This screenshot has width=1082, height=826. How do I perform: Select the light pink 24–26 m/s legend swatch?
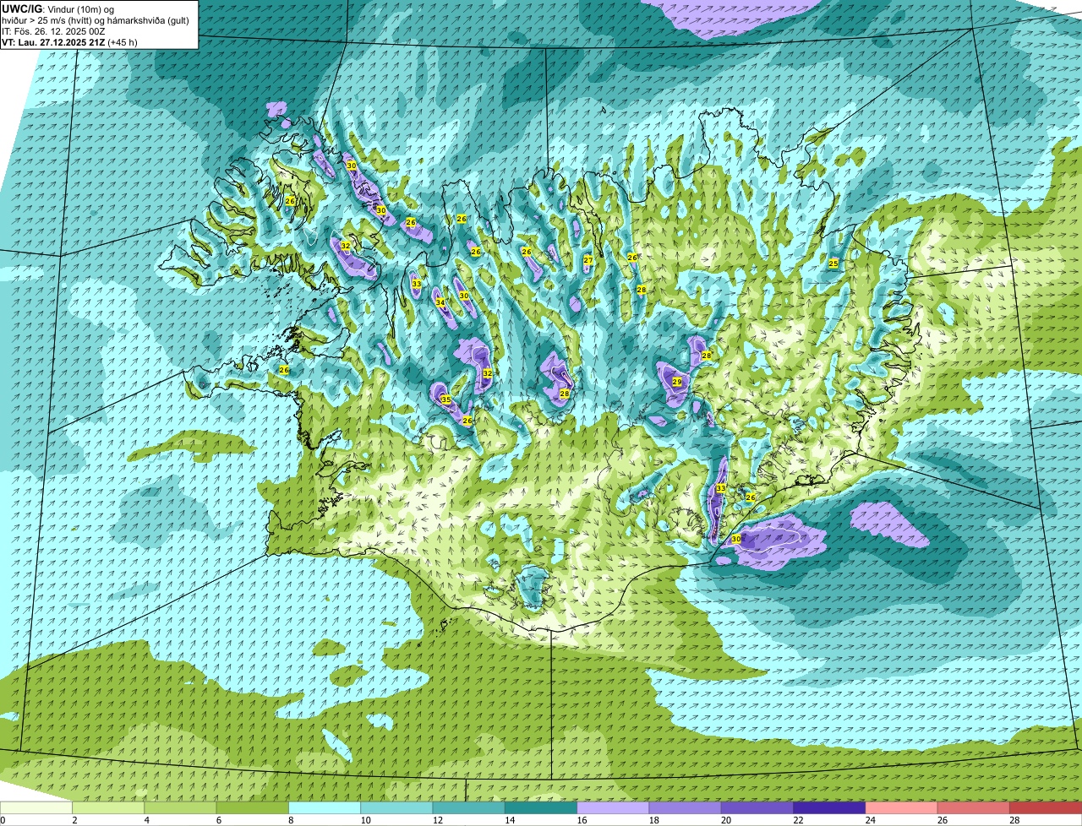902,807
